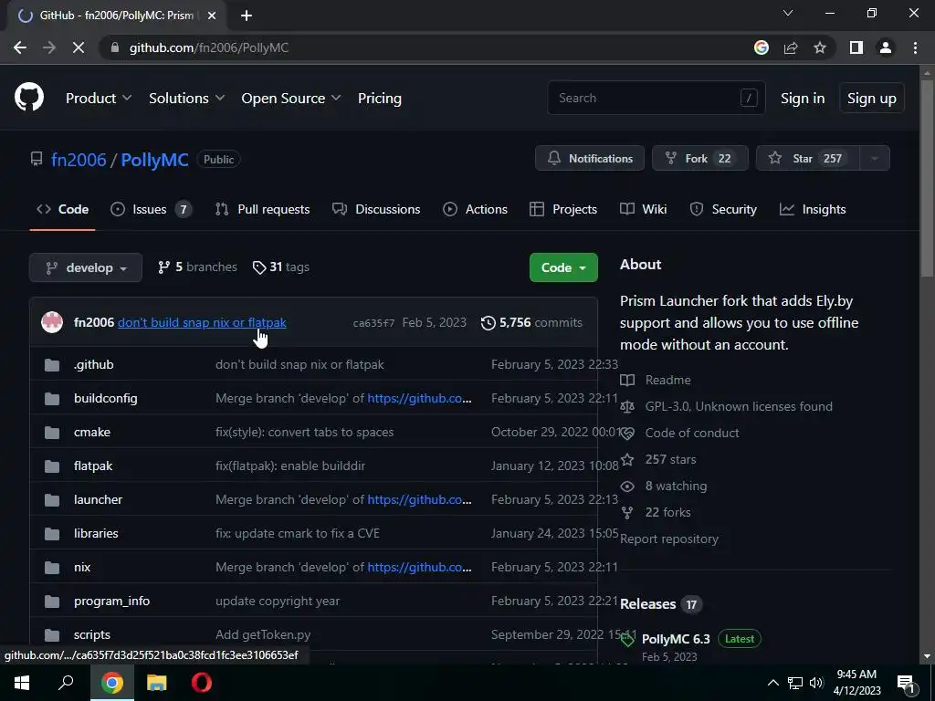
Task: Open the dropdown arrow beside Star
Action: tap(875, 159)
